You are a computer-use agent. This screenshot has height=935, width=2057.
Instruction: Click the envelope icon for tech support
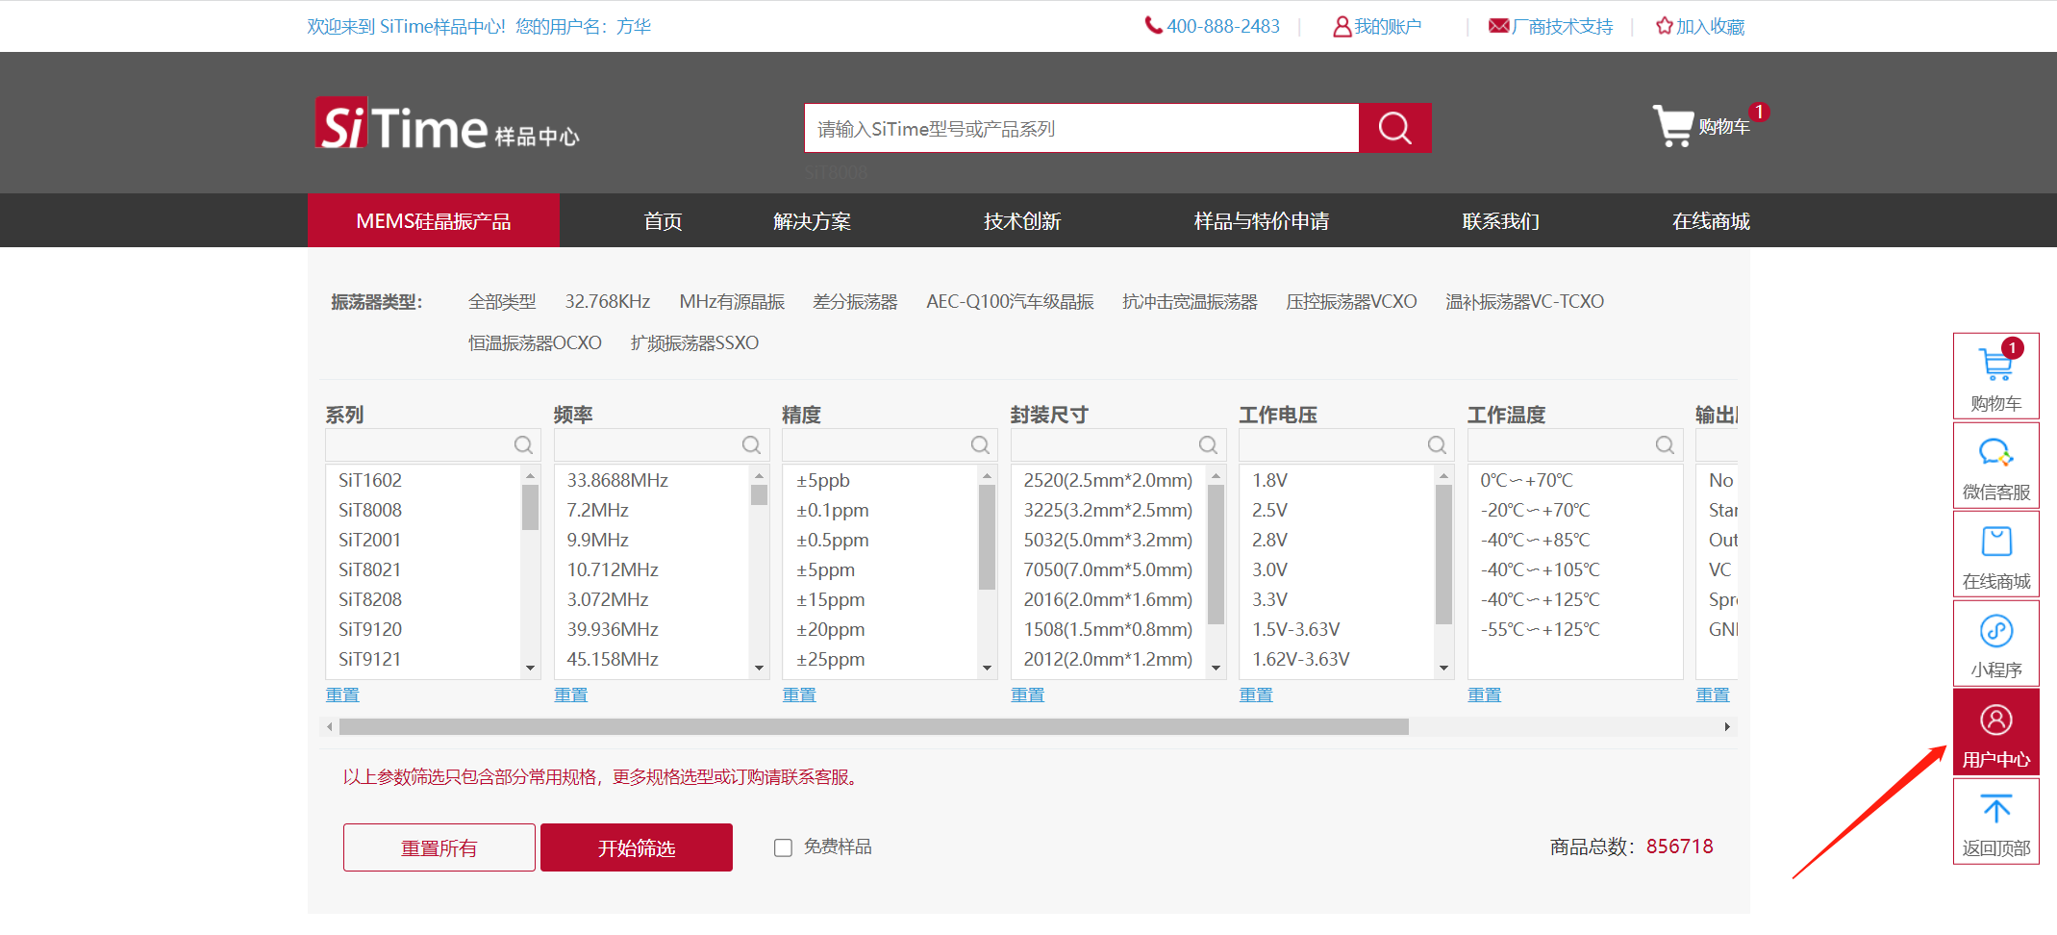1498,26
